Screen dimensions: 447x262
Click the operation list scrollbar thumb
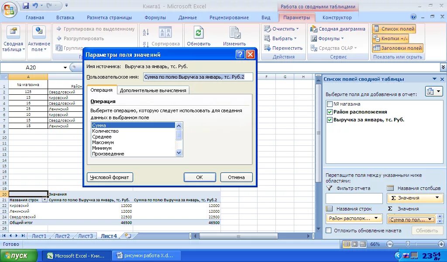[x=179, y=134]
